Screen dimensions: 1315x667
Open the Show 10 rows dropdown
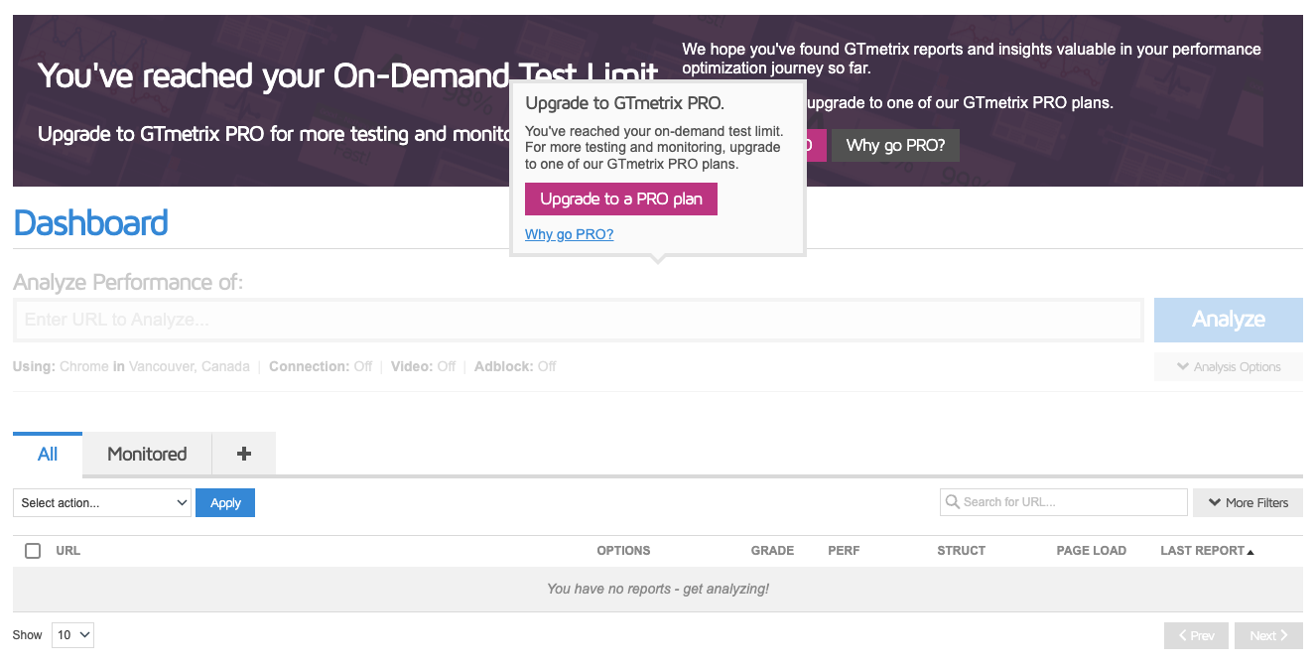tap(72, 635)
